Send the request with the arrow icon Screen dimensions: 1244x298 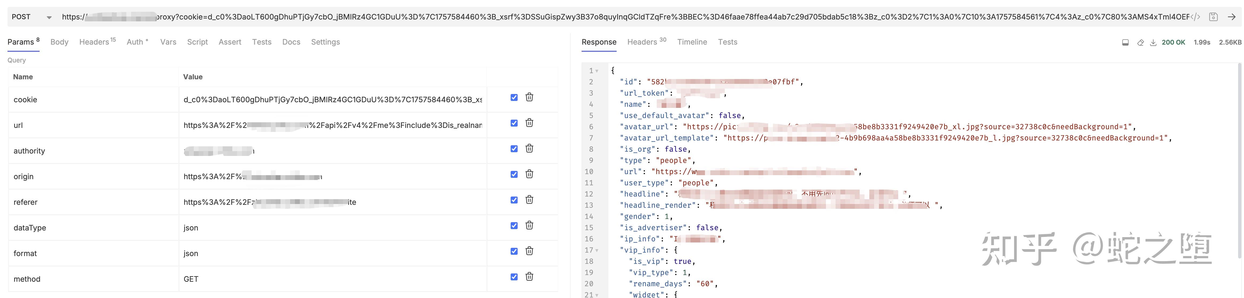click(x=1231, y=17)
